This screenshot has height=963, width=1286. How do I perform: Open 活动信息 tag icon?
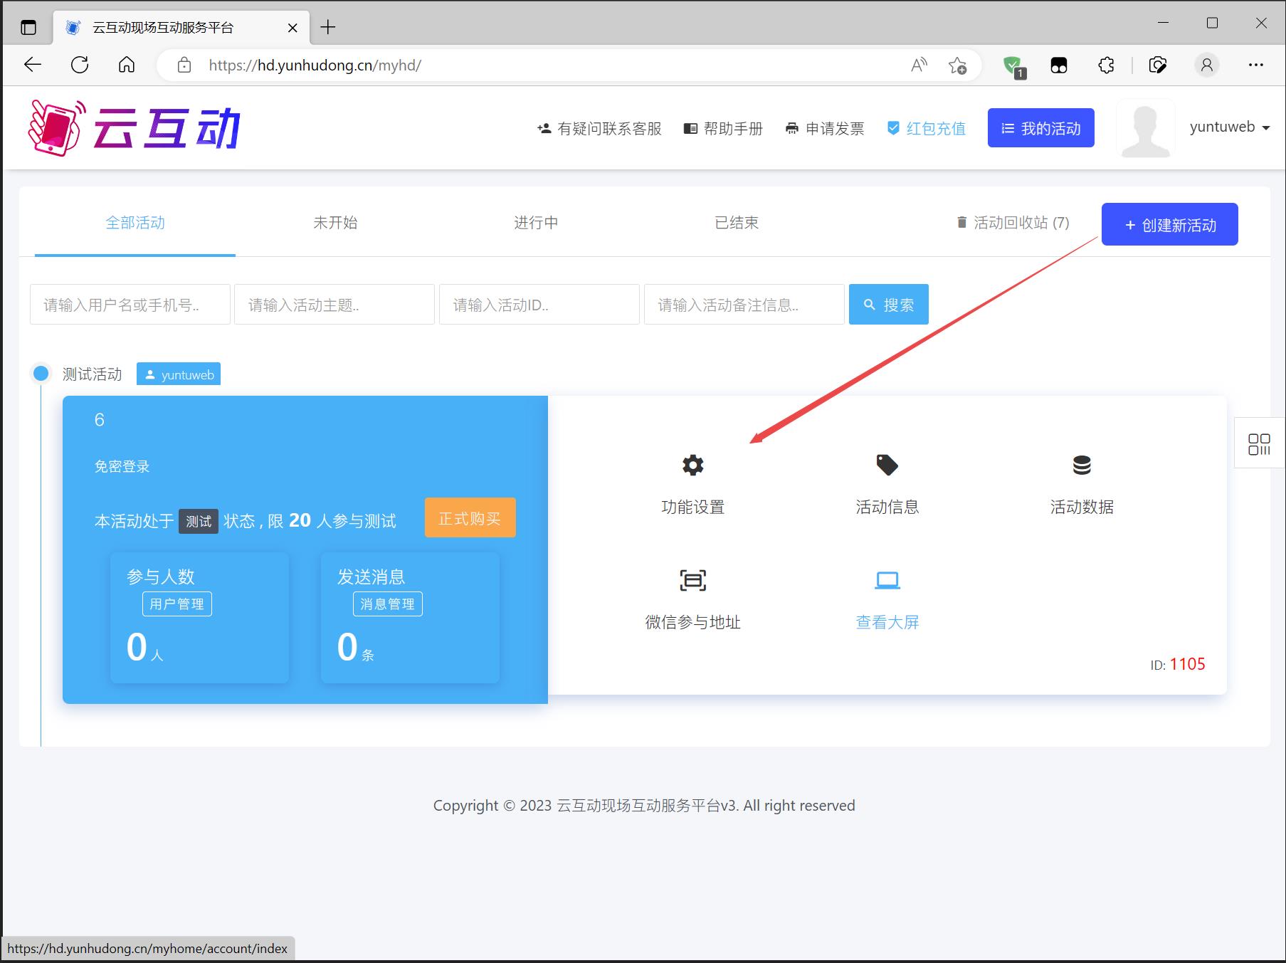coord(887,465)
